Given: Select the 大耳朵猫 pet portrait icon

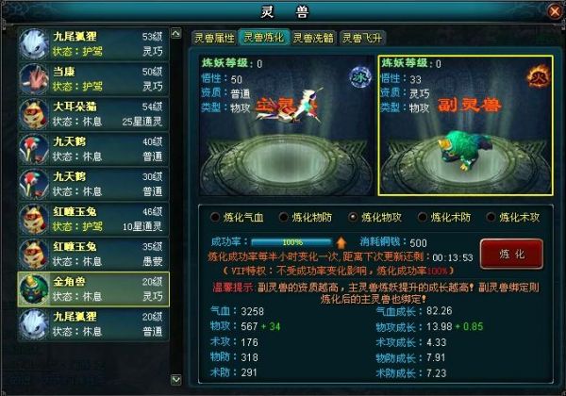Looking at the screenshot, I should 34,114.
